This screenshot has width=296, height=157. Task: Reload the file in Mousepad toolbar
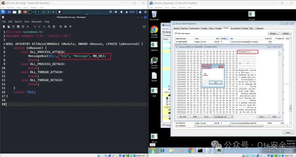[x=23, y=27]
